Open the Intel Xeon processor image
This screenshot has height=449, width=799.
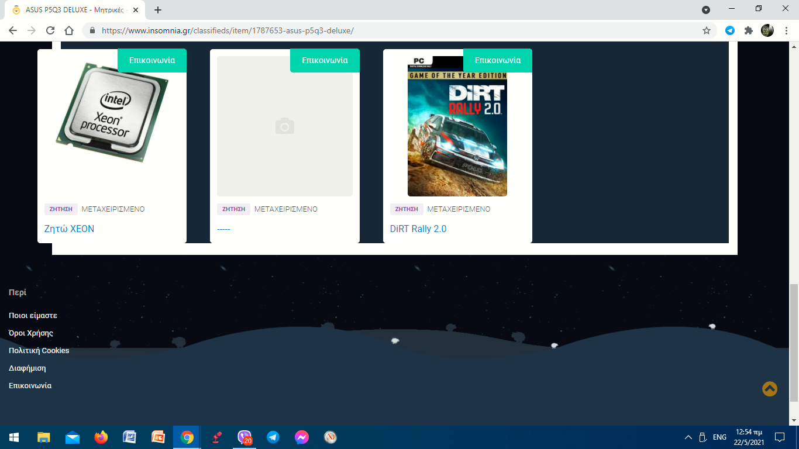(x=112, y=113)
